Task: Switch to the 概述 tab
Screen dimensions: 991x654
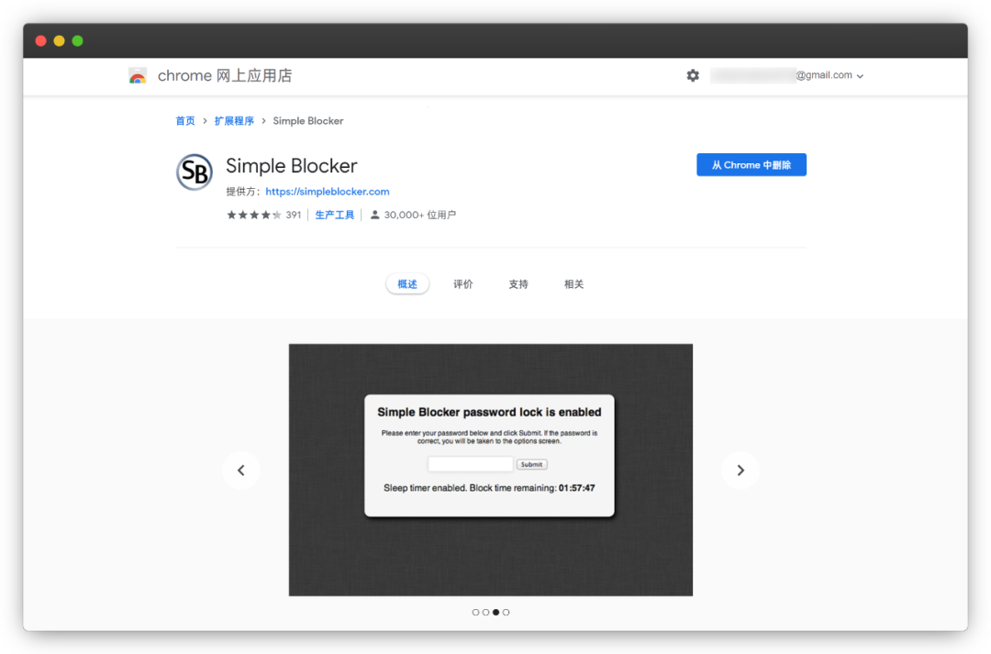Action: point(407,284)
